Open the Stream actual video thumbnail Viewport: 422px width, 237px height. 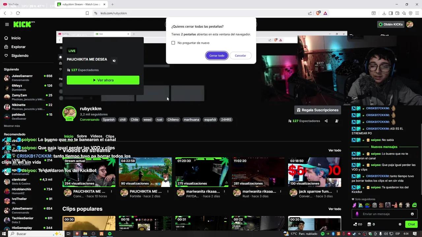tap(89, 172)
